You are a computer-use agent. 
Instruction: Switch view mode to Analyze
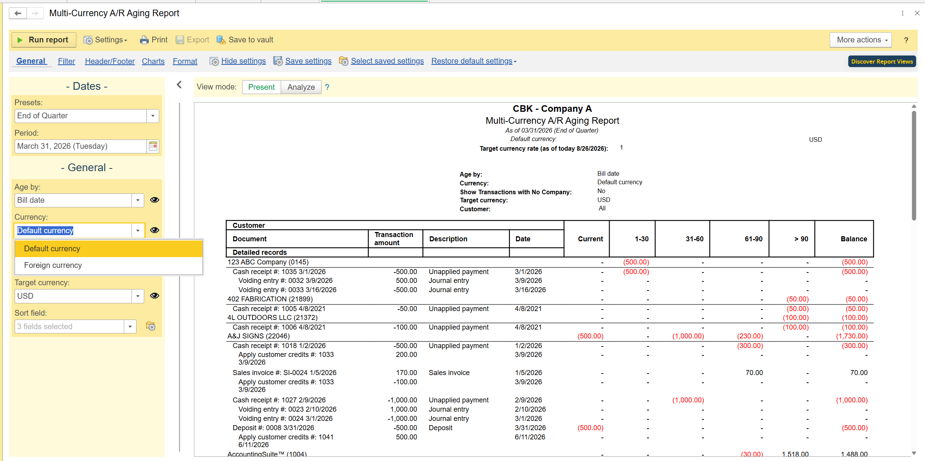[x=301, y=87]
